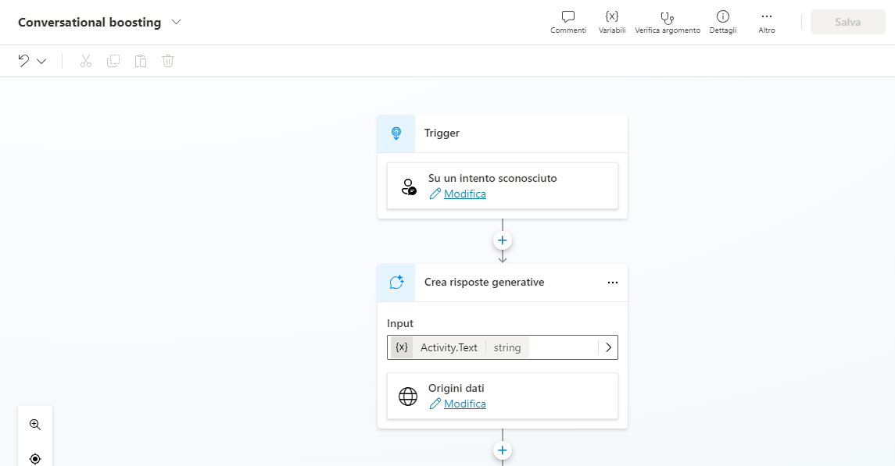Viewport: 895px width, 466px height.
Task: Click the Salva button
Action: (847, 22)
